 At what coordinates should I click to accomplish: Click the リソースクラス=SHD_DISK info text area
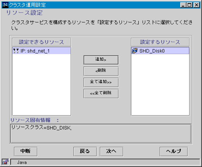click(x=101, y=133)
